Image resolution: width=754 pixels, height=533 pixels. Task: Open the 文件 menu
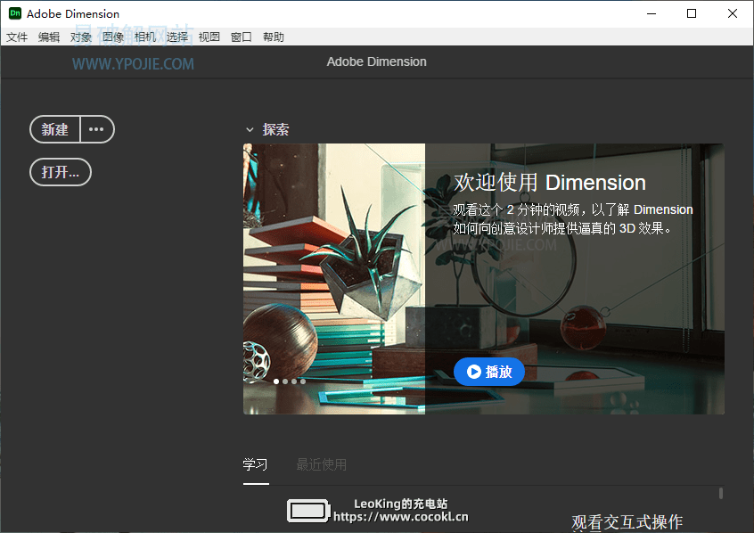[x=17, y=37]
